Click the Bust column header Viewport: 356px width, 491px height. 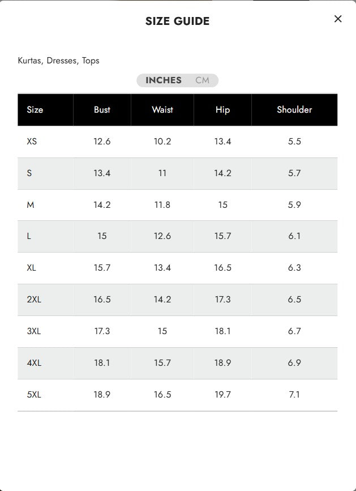click(x=102, y=110)
